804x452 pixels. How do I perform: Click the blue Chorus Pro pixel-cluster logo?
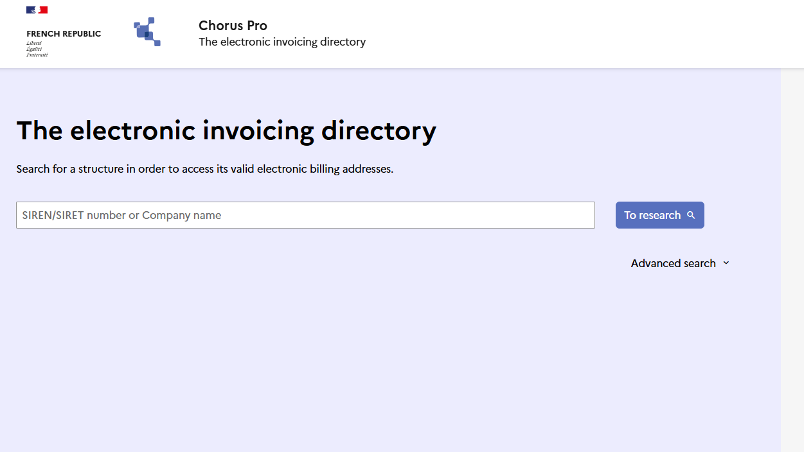click(x=147, y=31)
